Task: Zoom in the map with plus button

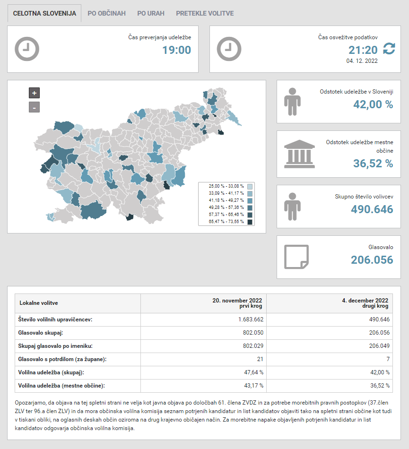Action: coord(34,93)
